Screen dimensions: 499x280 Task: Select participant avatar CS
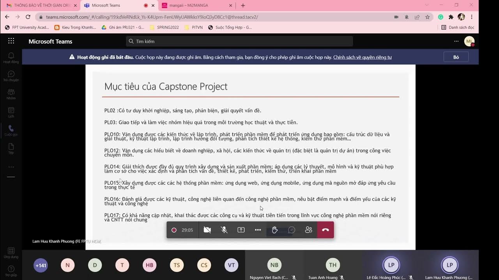coord(204,265)
